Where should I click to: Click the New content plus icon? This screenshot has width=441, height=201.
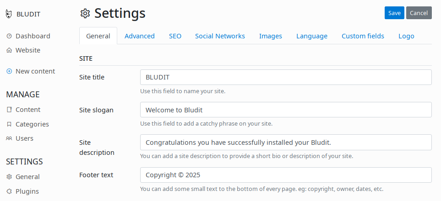(9, 71)
